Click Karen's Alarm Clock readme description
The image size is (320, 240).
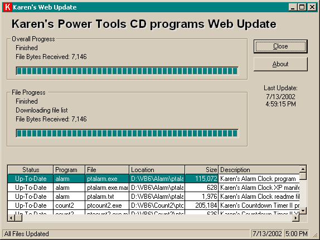click(x=259, y=197)
